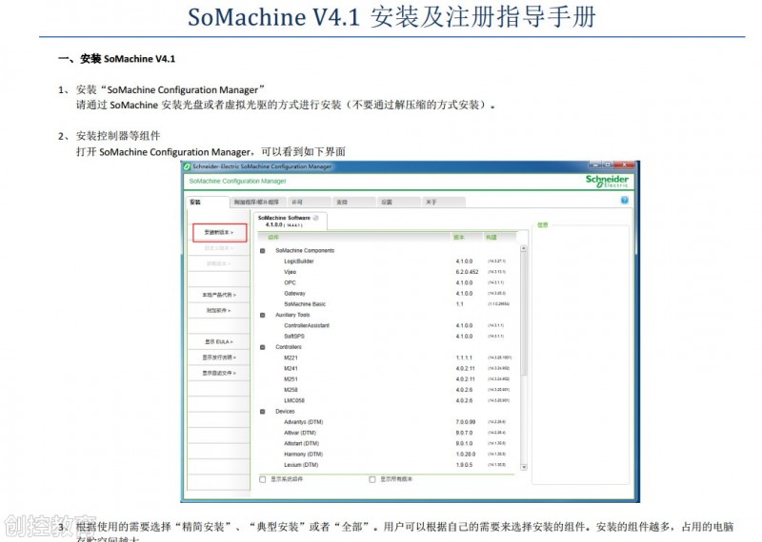Viewport: 762px width, 542px height.
Task: Click the Devices group label
Action: 285,412
